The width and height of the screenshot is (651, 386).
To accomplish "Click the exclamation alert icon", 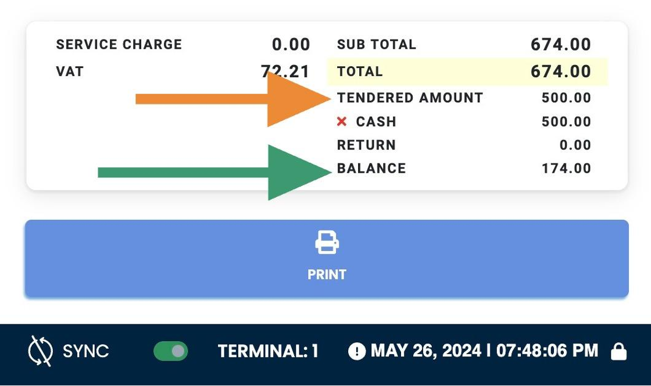I will coord(357,351).
